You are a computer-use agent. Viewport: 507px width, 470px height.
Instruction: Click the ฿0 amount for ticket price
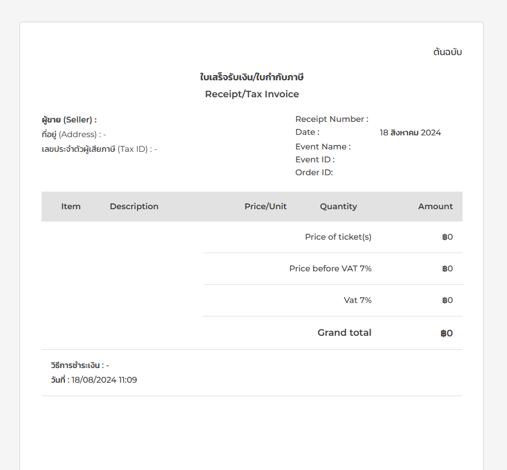[447, 237]
